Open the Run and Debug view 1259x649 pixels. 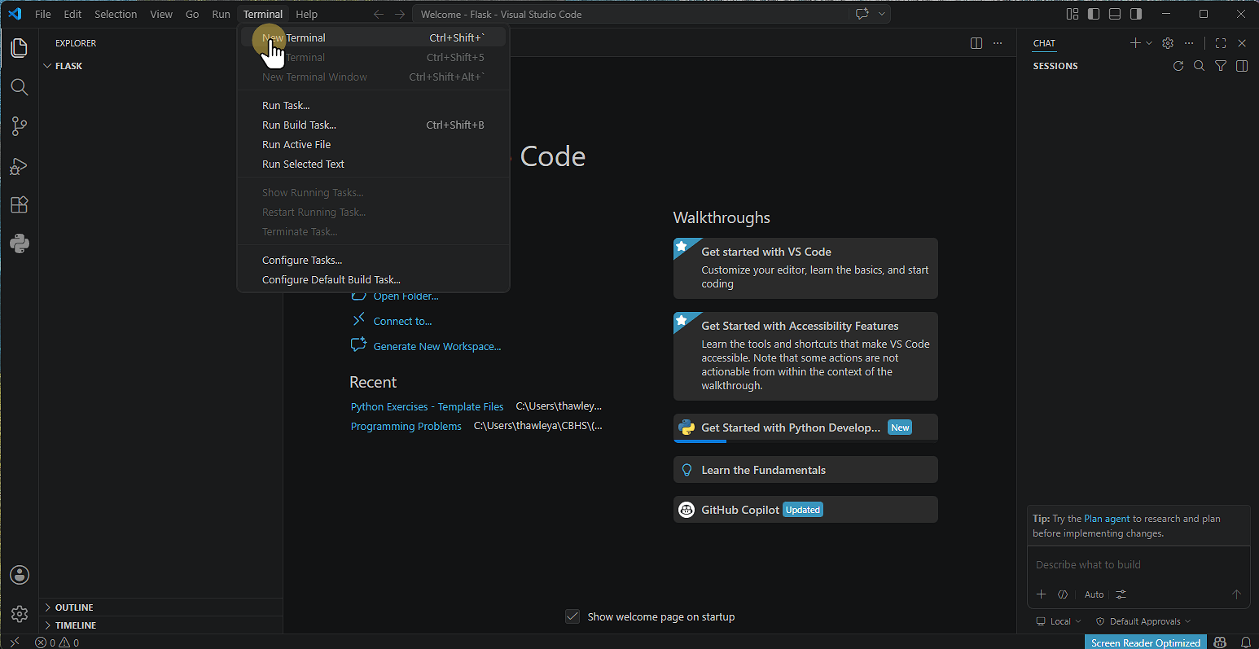20,165
